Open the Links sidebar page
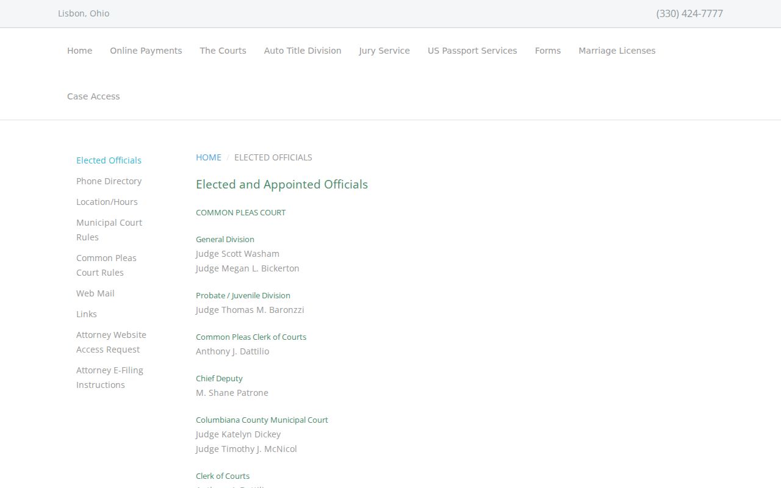781x488 pixels. [x=87, y=314]
